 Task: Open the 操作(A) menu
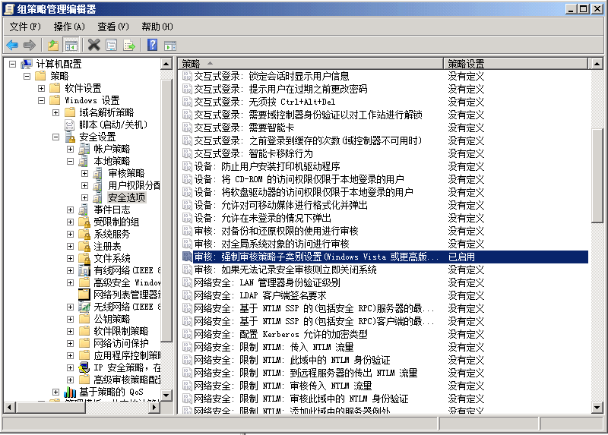pos(69,27)
